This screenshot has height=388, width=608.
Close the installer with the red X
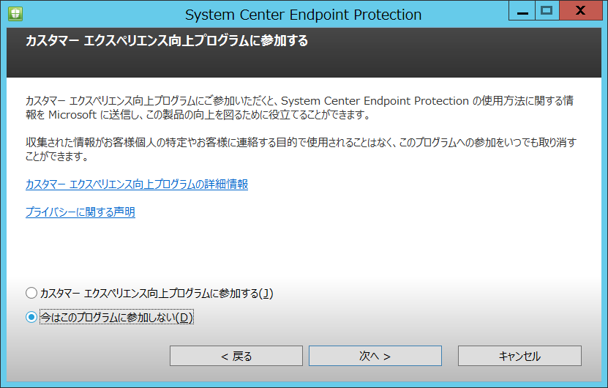pos(580,10)
